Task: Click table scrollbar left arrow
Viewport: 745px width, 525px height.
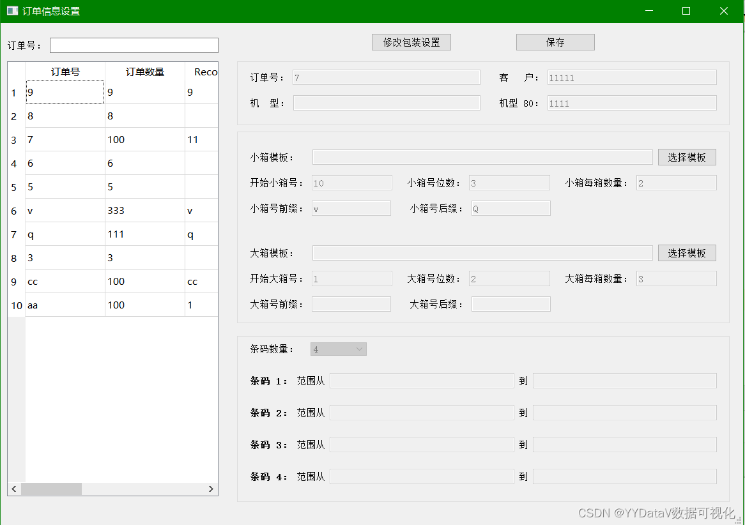Action: pyautogui.click(x=14, y=489)
